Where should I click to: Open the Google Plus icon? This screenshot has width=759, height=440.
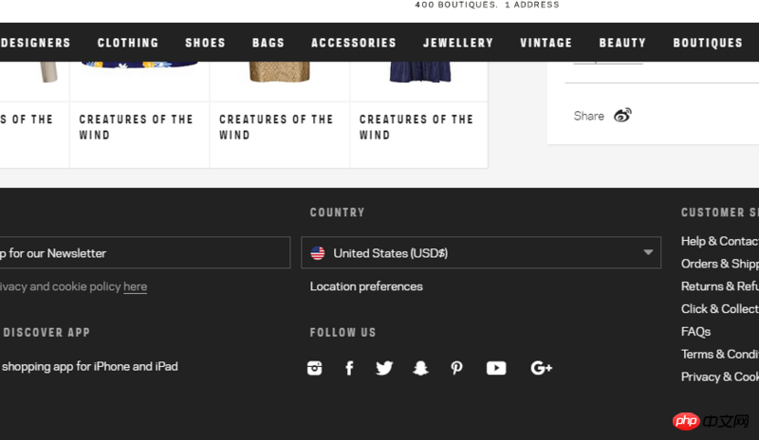click(542, 368)
